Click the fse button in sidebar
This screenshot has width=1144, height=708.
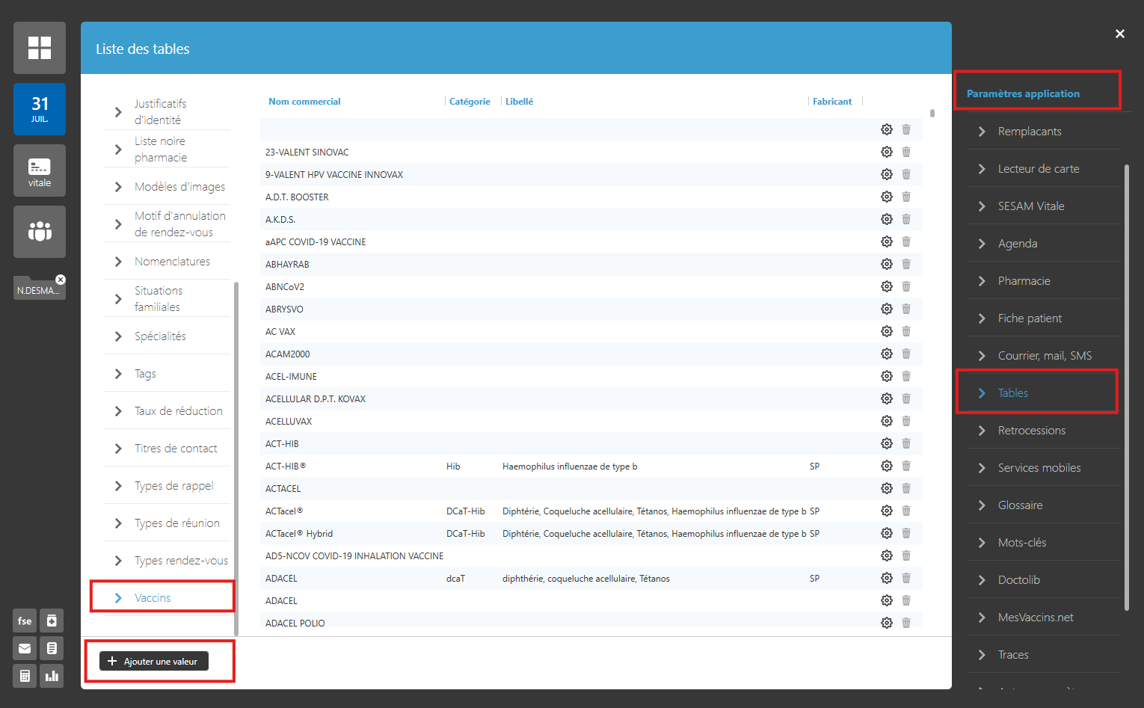(25, 621)
